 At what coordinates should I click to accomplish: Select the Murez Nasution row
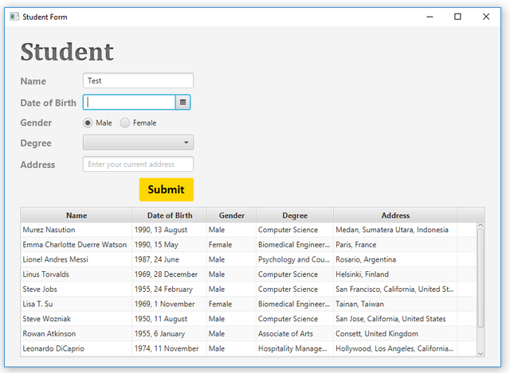(x=249, y=230)
